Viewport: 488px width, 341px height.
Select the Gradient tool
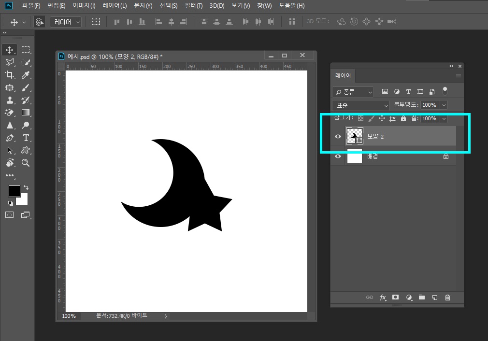click(x=26, y=113)
